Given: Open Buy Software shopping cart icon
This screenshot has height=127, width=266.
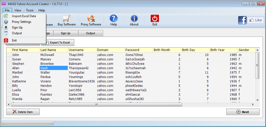Looking at the screenshot, I should [66, 18].
